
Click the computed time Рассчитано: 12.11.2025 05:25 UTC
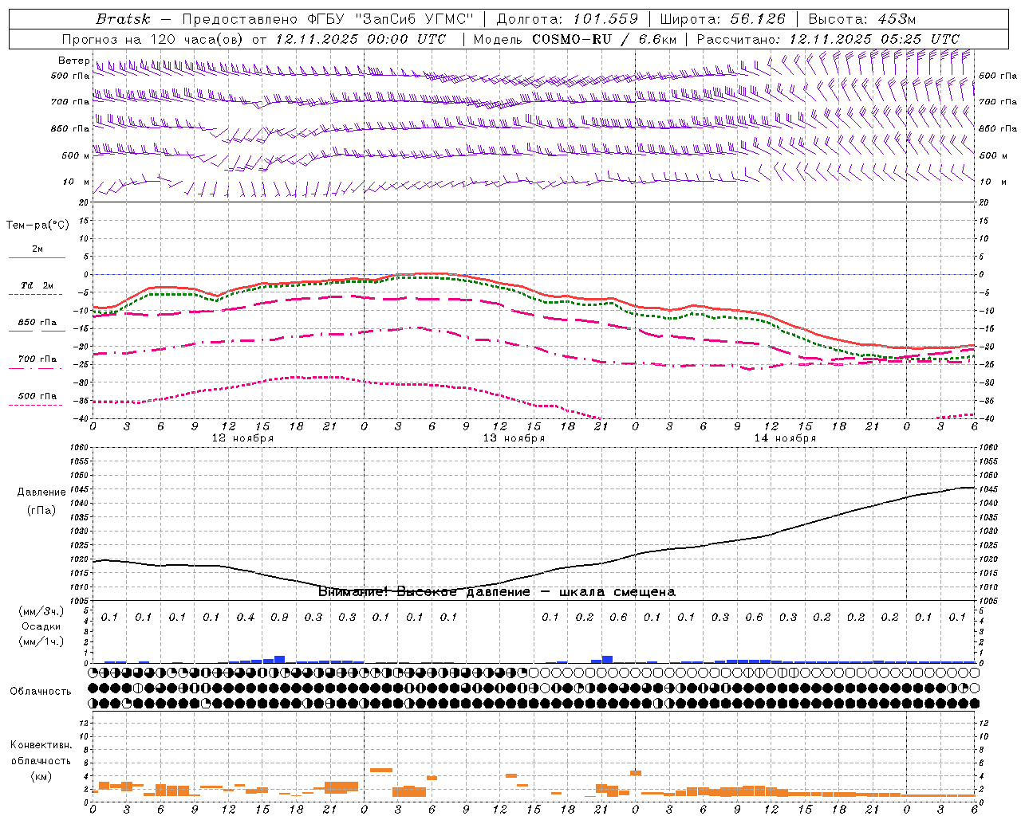click(828, 39)
